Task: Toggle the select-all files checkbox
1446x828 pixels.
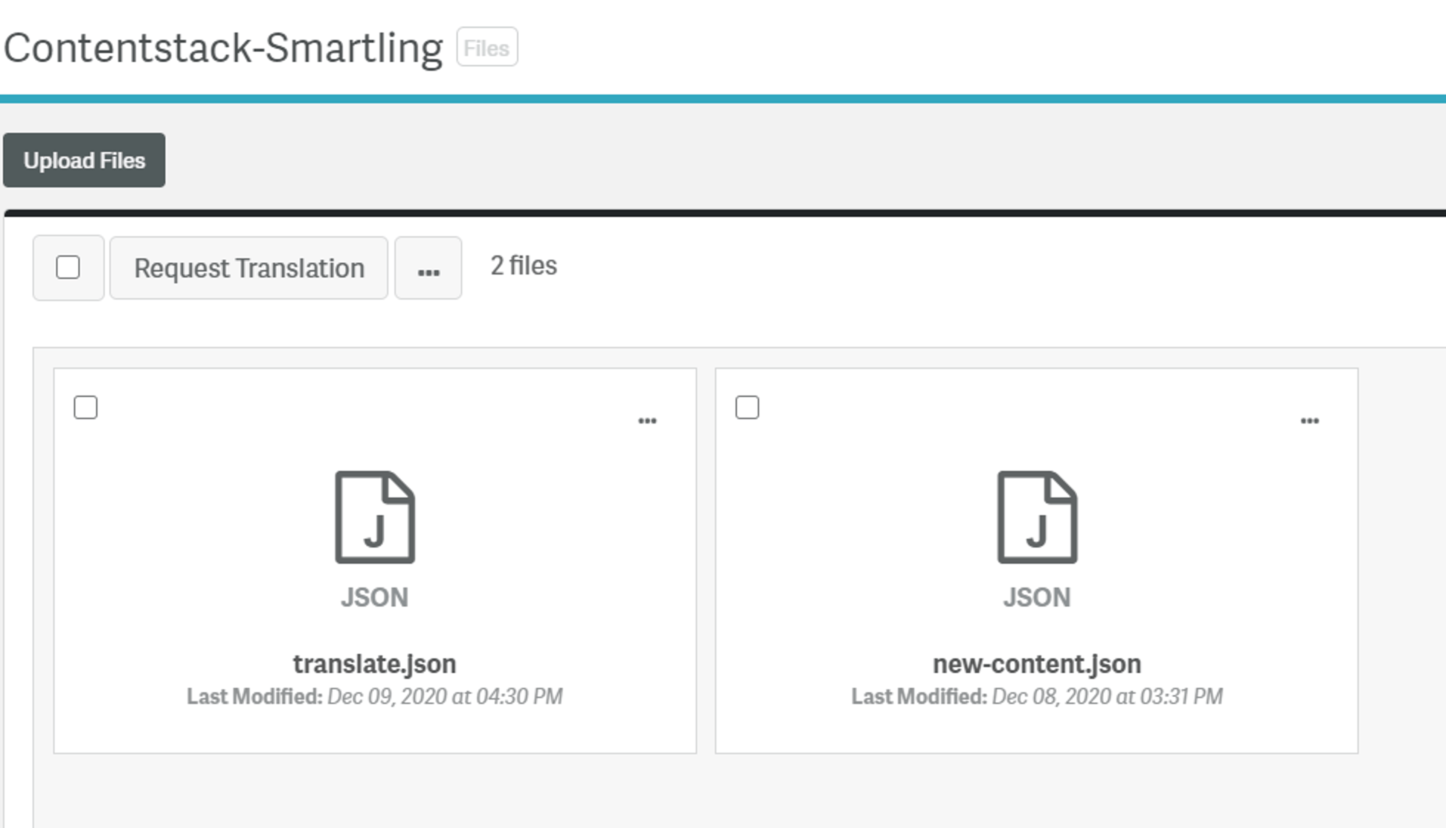Action: tap(68, 267)
